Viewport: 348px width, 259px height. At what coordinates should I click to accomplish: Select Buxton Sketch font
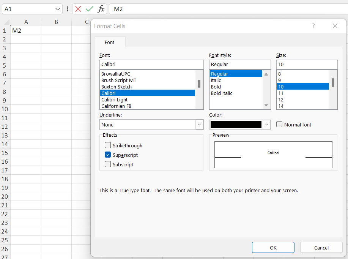147,87
